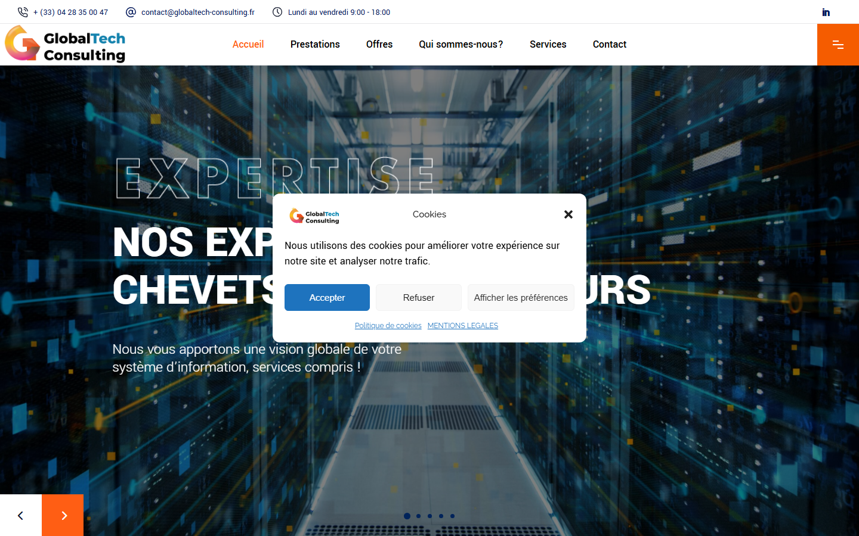Click contact@globaltech-consulting.fr email link

point(198,12)
